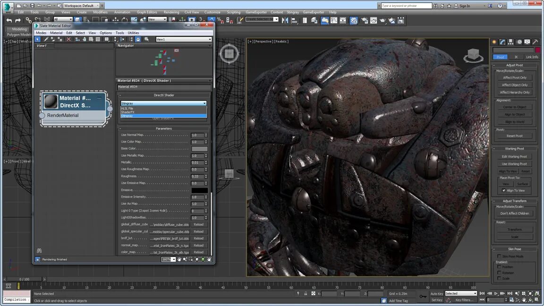This screenshot has height=306, width=544.
Task: Open the Render Setup teapot icon
Action: coord(364,20)
